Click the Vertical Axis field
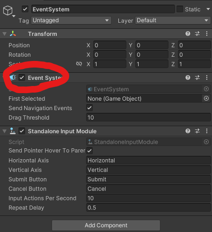 point(149,170)
